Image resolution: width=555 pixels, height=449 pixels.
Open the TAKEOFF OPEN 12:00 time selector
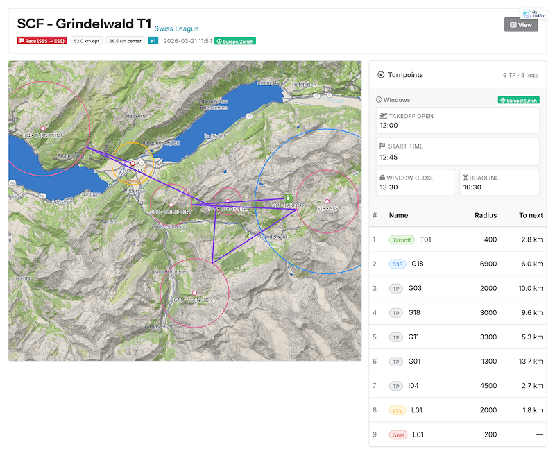[388, 125]
